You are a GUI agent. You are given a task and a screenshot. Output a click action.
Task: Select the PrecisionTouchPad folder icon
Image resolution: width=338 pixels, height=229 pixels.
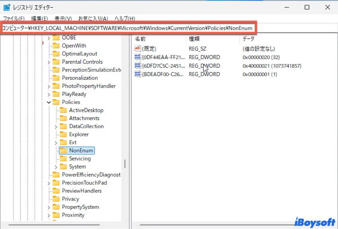pyautogui.click(x=56, y=183)
